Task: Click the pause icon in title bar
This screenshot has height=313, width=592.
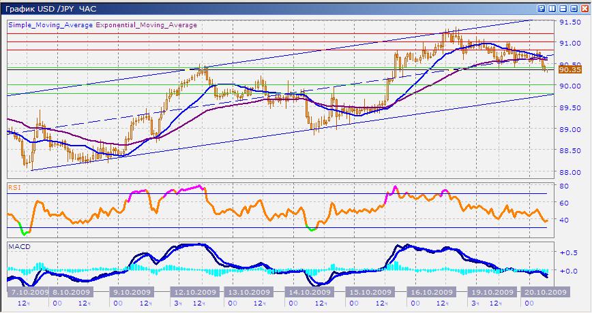Action: (552, 8)
